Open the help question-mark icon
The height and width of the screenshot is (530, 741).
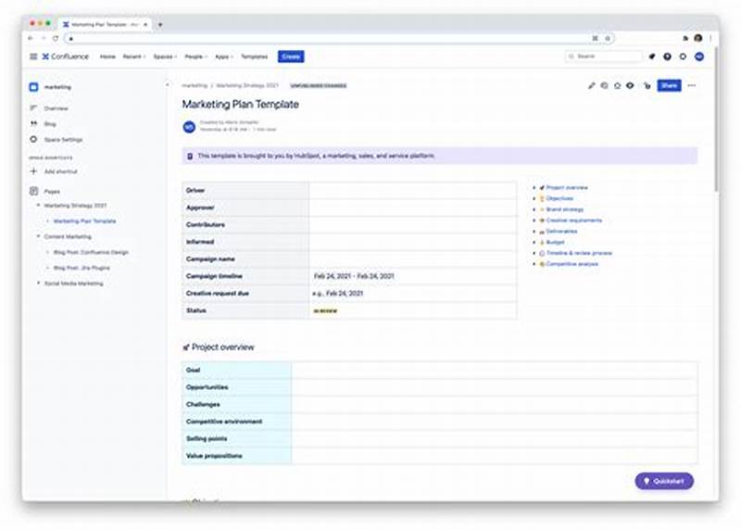667,57
